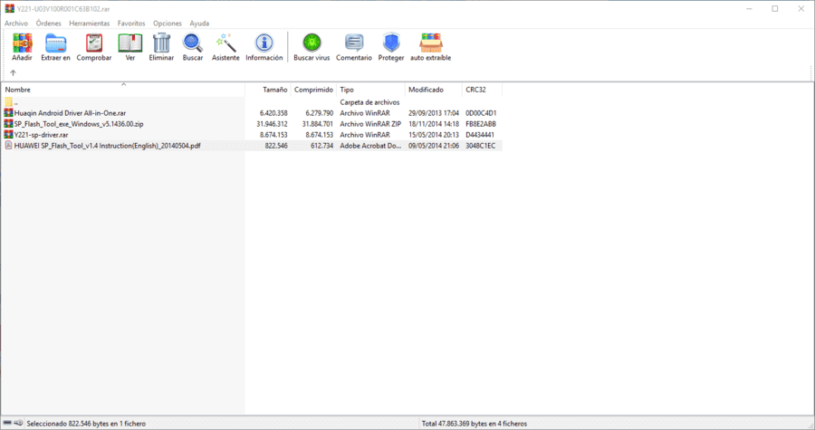Sort by the Tamaño column header
This screenshot has width=815, height=430.
click(268, 90)
